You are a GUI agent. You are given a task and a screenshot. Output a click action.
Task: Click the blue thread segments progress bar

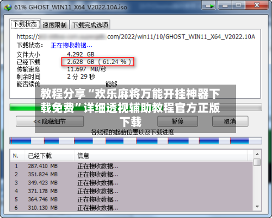click(x=135, y=140)
